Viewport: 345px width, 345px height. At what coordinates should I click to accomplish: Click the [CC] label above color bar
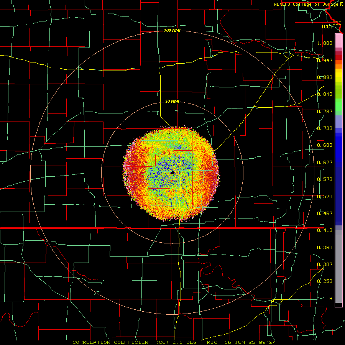coord(327,26)
